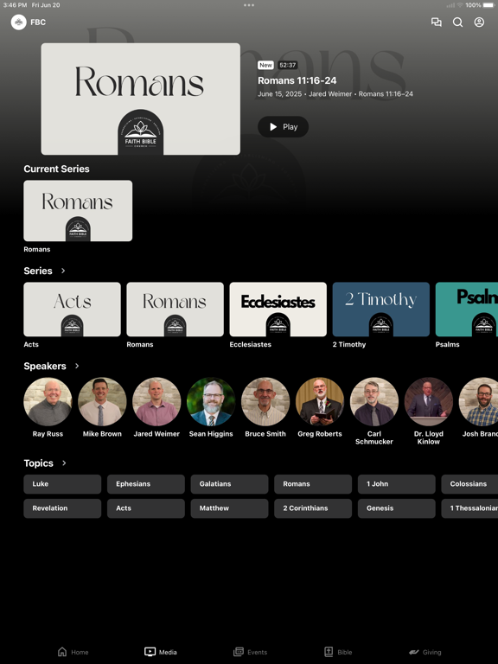Open the Psalms series card
The width and height of the screenshot is (498, 664).
point(467,310)
